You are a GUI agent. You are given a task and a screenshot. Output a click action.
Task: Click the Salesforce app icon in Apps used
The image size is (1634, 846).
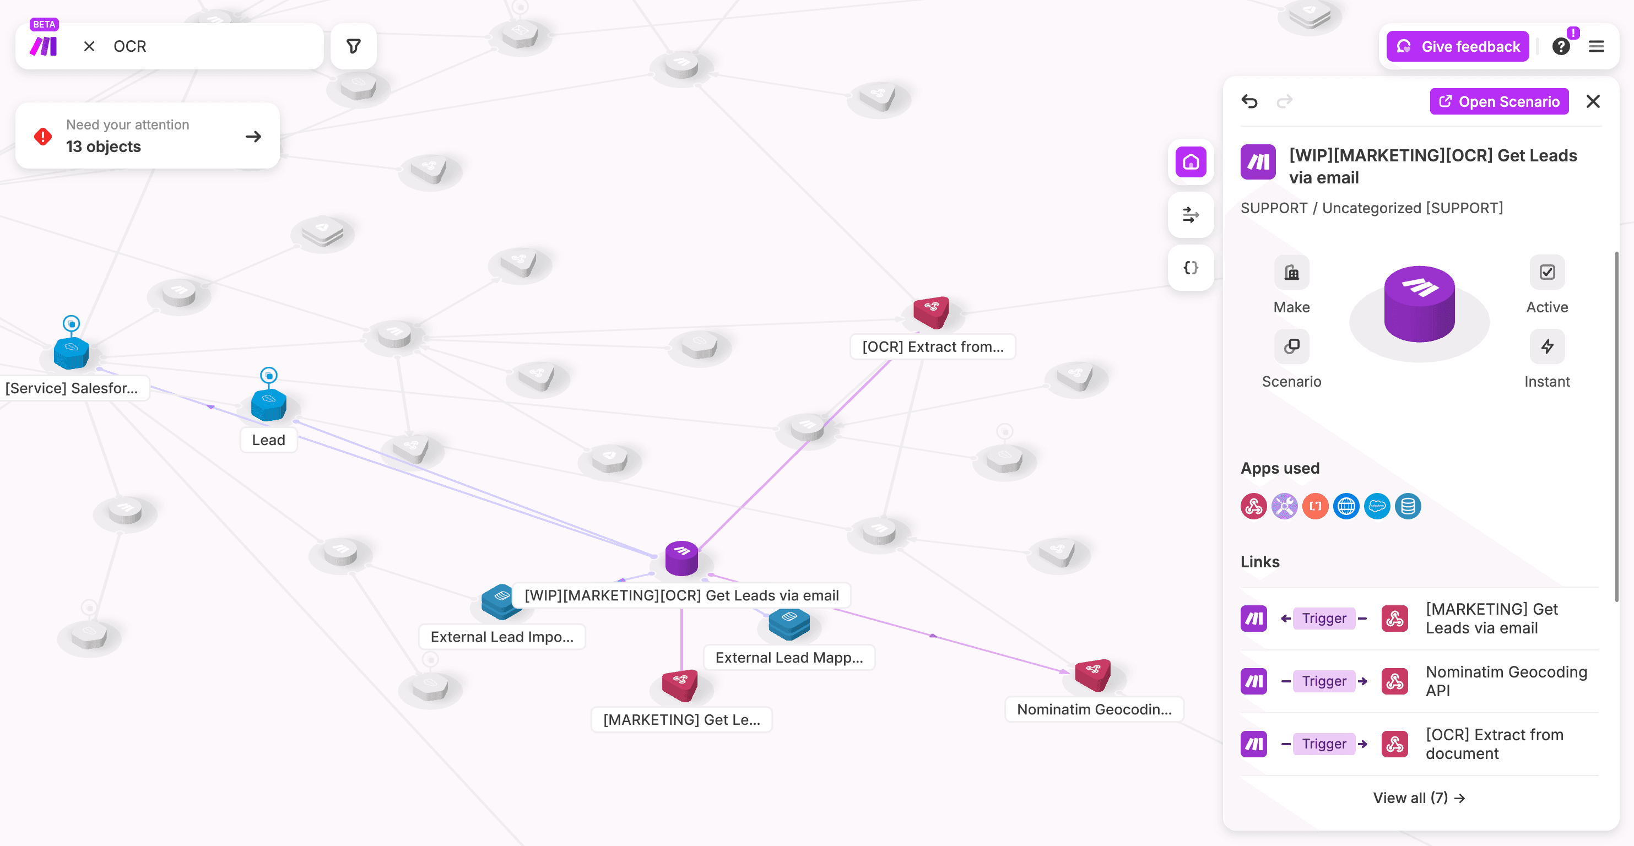1377,506
